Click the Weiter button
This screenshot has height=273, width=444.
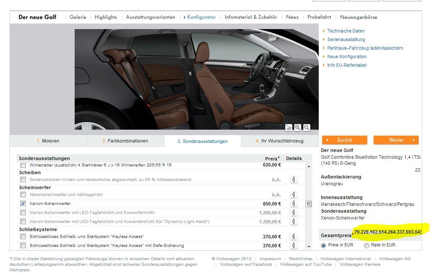point(396,140)
